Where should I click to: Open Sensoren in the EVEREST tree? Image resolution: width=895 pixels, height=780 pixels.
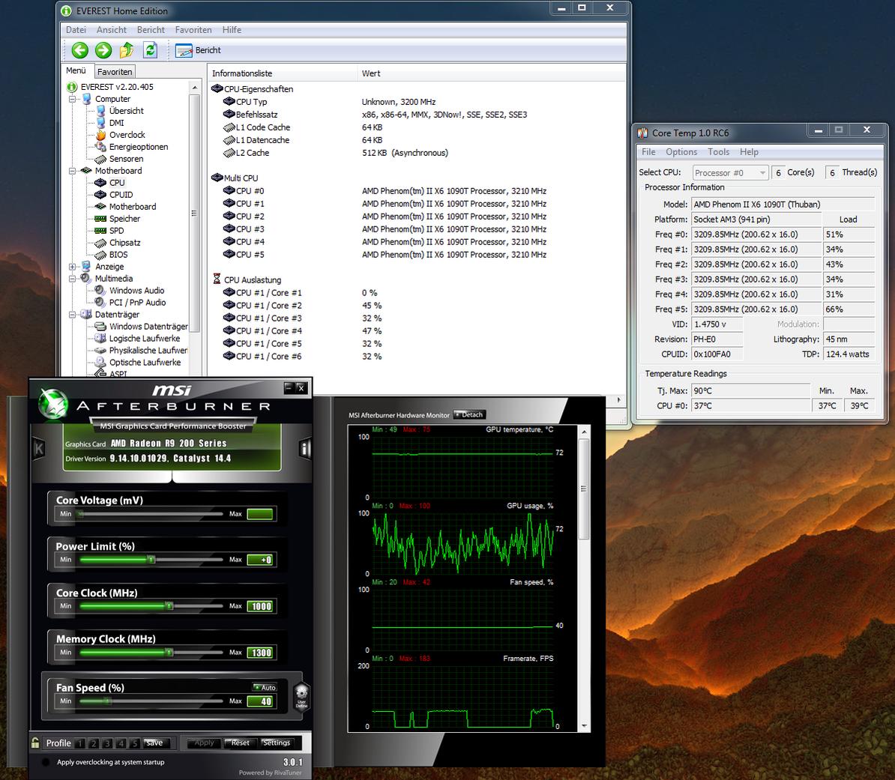(126, 159)
